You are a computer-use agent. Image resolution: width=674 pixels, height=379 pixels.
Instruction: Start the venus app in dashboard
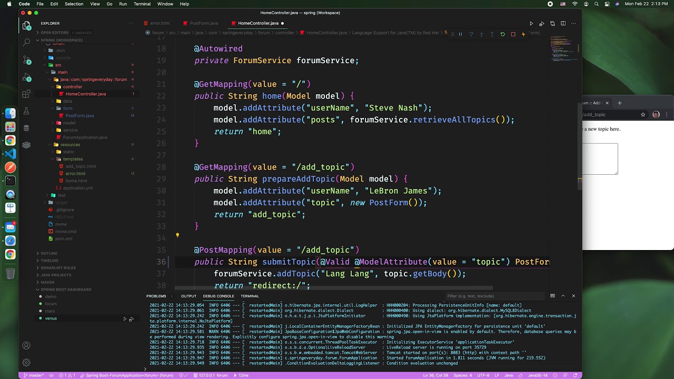(x=125, y=319)
